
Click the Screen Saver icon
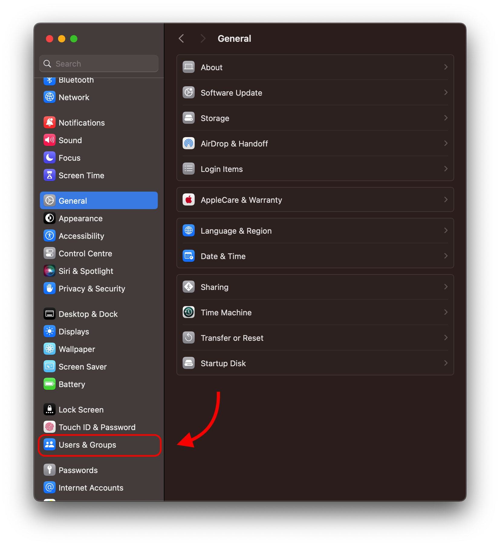50,367
